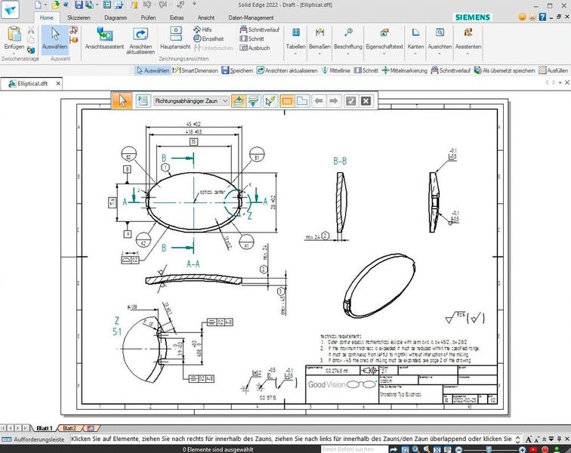Screen dimensions: 571x453
Task: Click the Speichern quick-access button
Action: 237,70
